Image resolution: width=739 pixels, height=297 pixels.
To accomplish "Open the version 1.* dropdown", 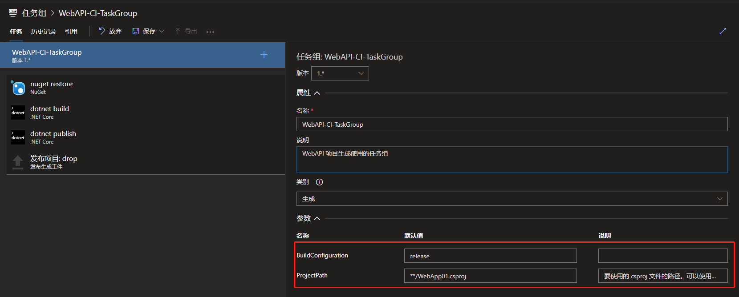I will (340, 73).
